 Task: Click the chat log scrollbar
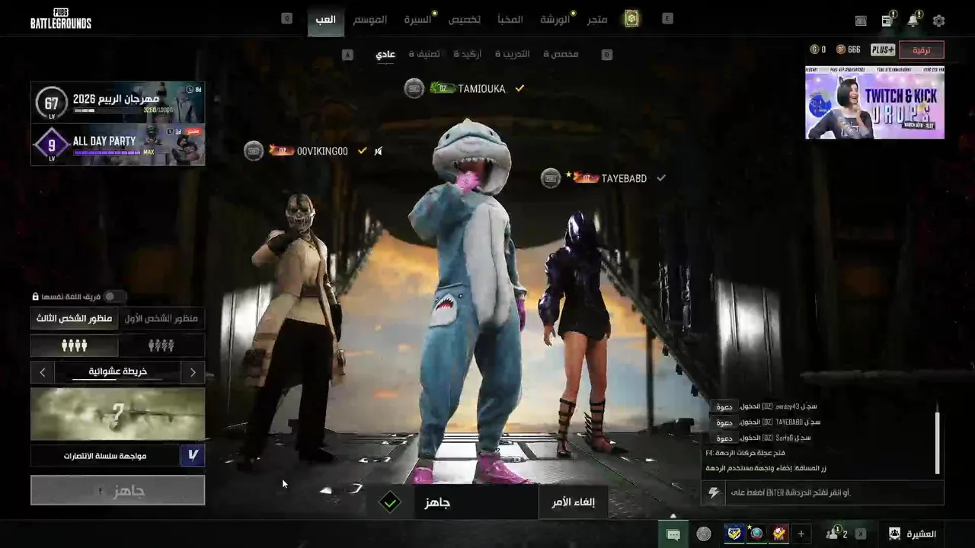click(x=938, y=444)
